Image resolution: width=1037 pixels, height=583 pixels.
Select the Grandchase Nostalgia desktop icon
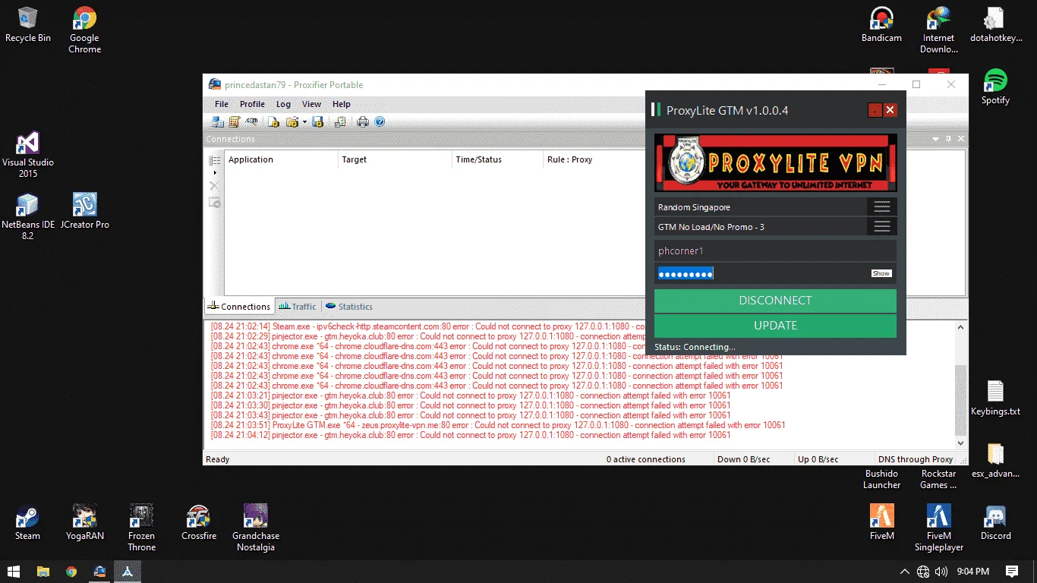(256, 528)
